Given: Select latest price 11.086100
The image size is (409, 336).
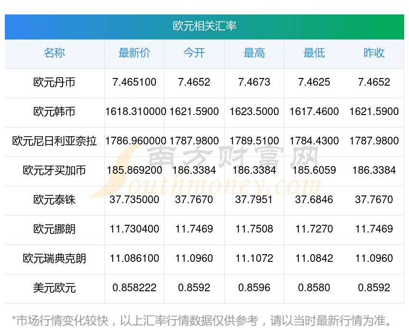Looking at the screenshot, I should (x=134, y=258).
